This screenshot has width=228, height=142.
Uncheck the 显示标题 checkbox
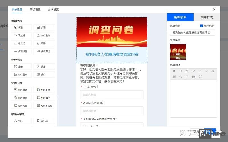coord(202,26)
